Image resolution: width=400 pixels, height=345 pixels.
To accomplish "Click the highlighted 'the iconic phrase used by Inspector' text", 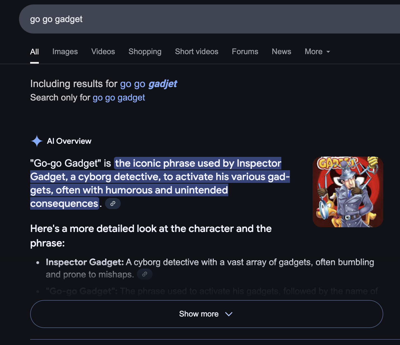I will pos(198,163).
